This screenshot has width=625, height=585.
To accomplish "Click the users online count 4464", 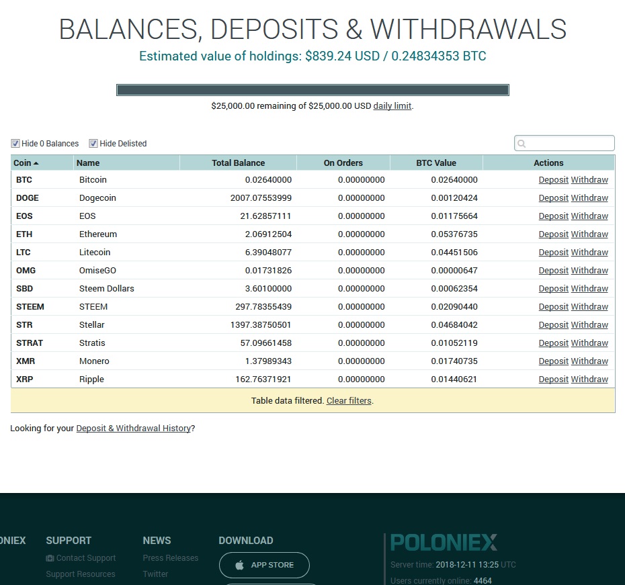I will pyautogui.click(x=483, y=580).
